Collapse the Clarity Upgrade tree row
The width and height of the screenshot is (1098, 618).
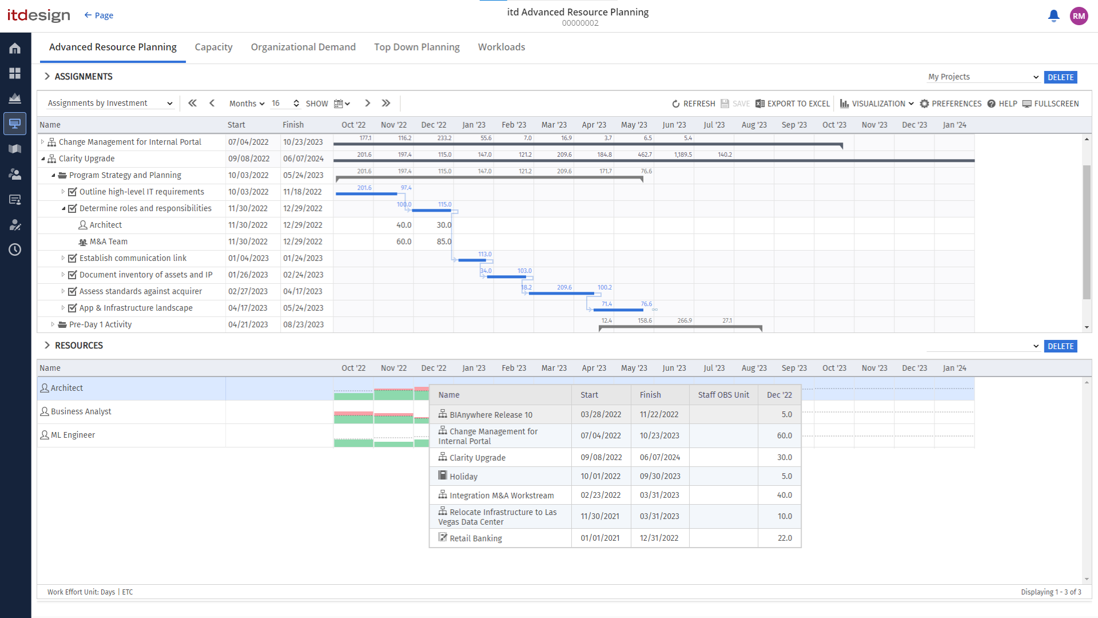42,159
